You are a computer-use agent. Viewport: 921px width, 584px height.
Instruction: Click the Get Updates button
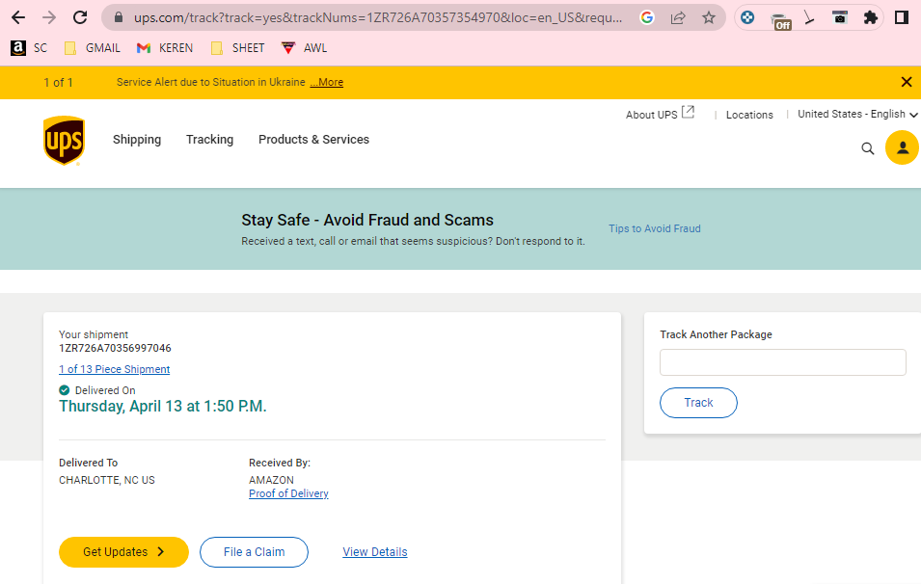click(x=123, y=552)
